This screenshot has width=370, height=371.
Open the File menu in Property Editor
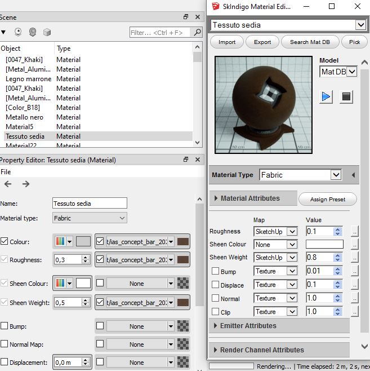pyautogui.click(x=6, y=172)
